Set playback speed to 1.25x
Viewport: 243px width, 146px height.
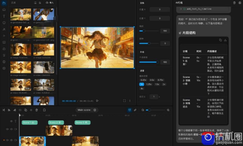click(x=149, y=84)
